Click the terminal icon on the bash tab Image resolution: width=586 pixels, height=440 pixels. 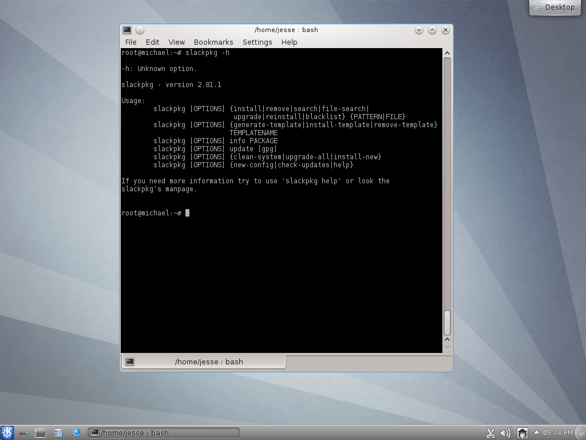(130, 362)
